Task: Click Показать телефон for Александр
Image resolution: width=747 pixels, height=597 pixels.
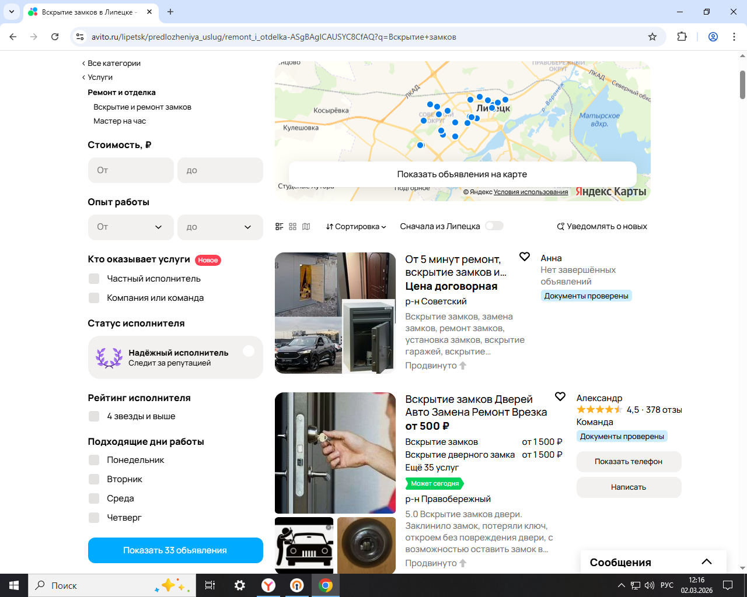Action: click(x=629, y=462)
